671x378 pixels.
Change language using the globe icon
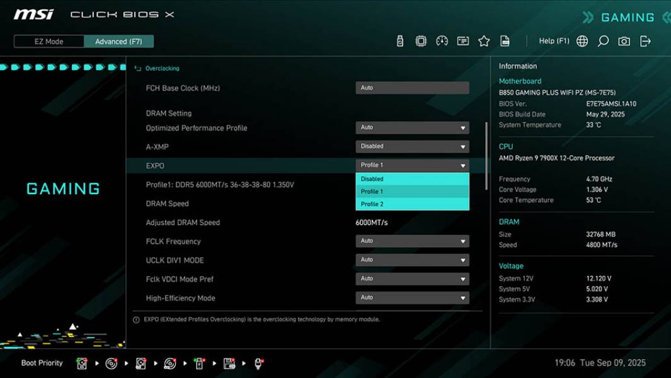(582, 40)
